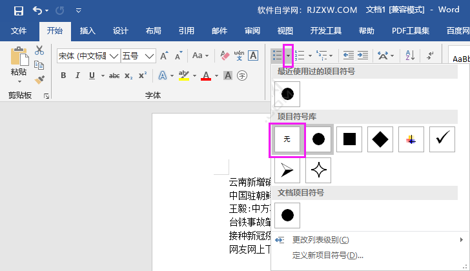470x271 pixels.
Task: Apply the red font color
Action: [206, 75]
